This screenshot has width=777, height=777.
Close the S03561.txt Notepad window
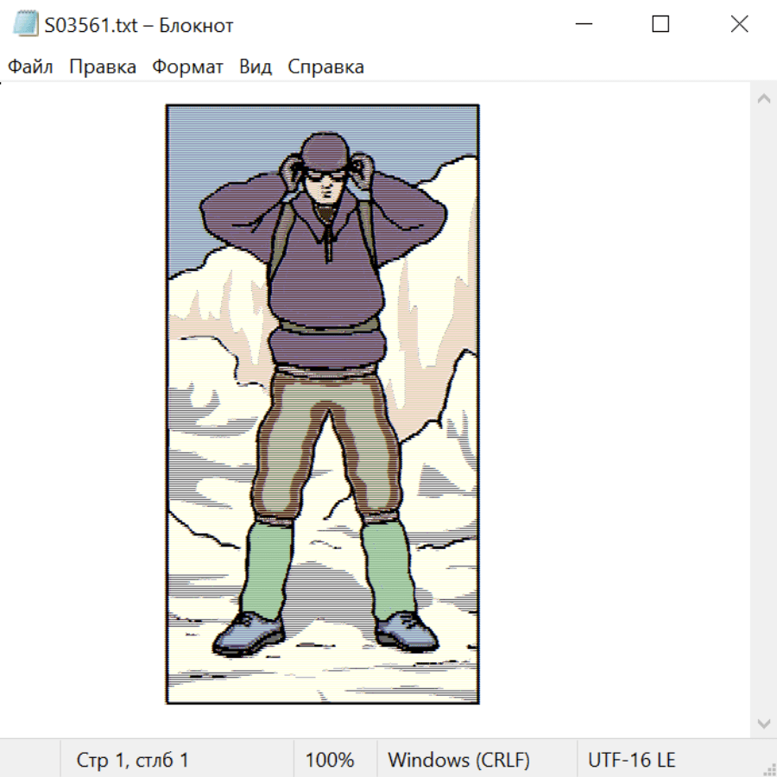(x=739, y=24)
